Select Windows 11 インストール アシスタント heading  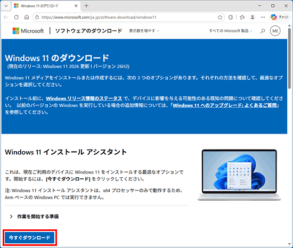66,152
